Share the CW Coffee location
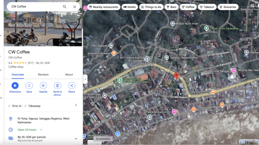This screenshot has height=145, width=259. (x=72, y=88)
